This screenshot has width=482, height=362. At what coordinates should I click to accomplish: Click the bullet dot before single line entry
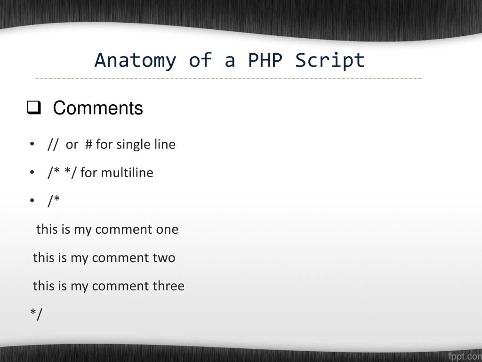[32, 144]
